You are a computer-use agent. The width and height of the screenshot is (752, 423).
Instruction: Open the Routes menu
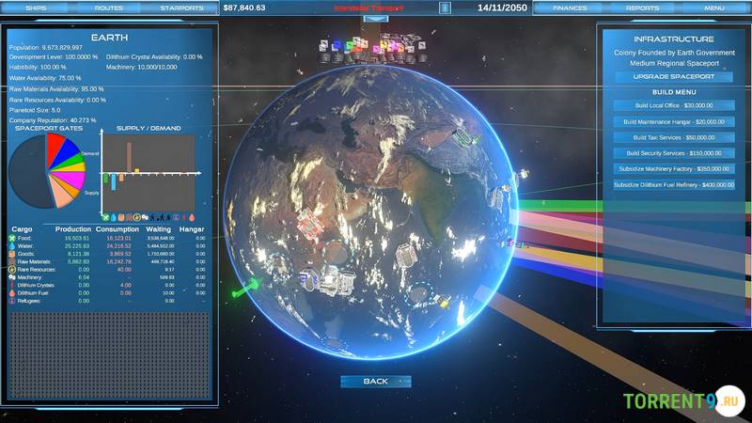coord(108,8)
